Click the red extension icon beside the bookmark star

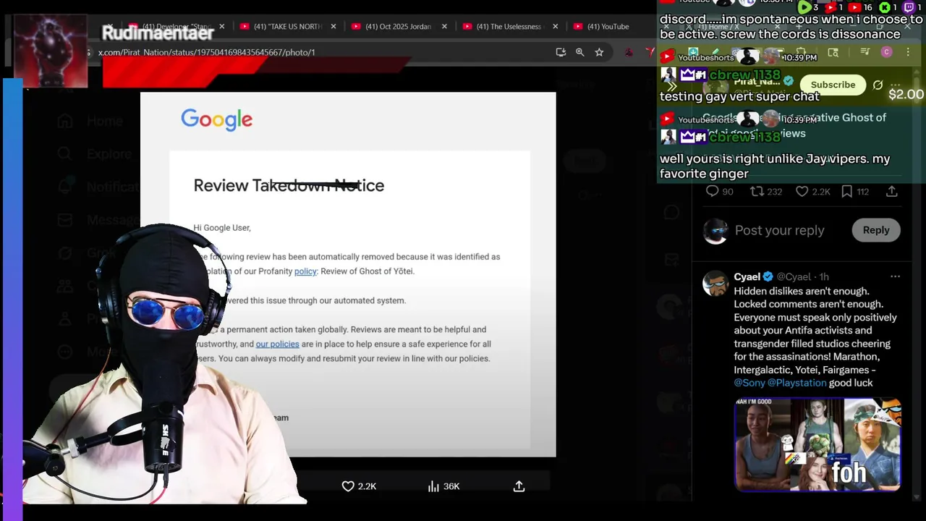[629, 52]
